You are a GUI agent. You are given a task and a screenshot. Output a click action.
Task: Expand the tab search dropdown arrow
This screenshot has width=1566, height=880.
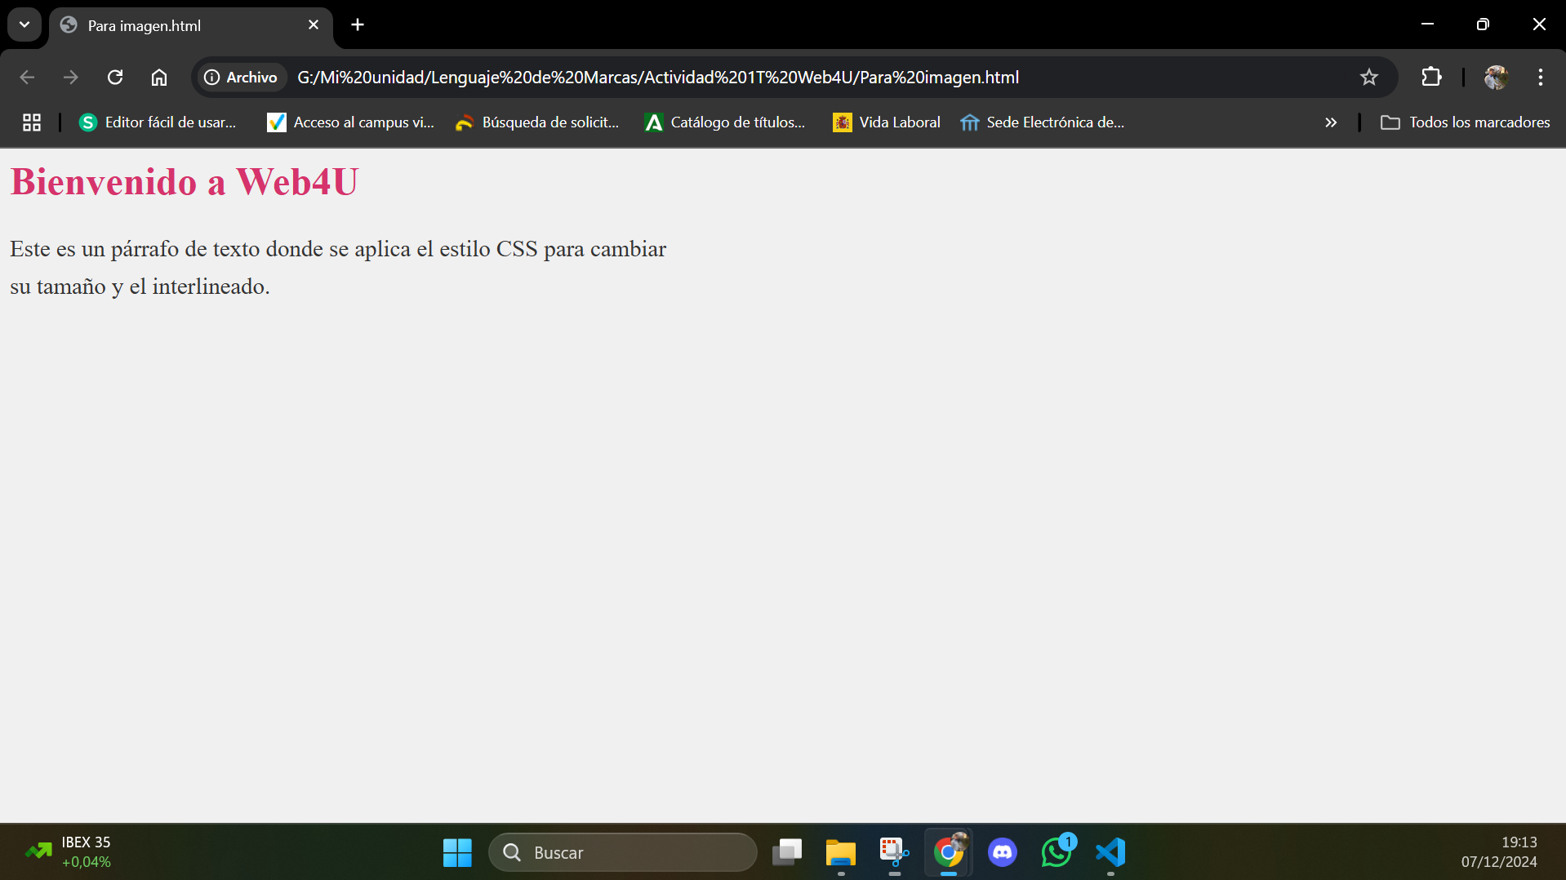[24, 24]
